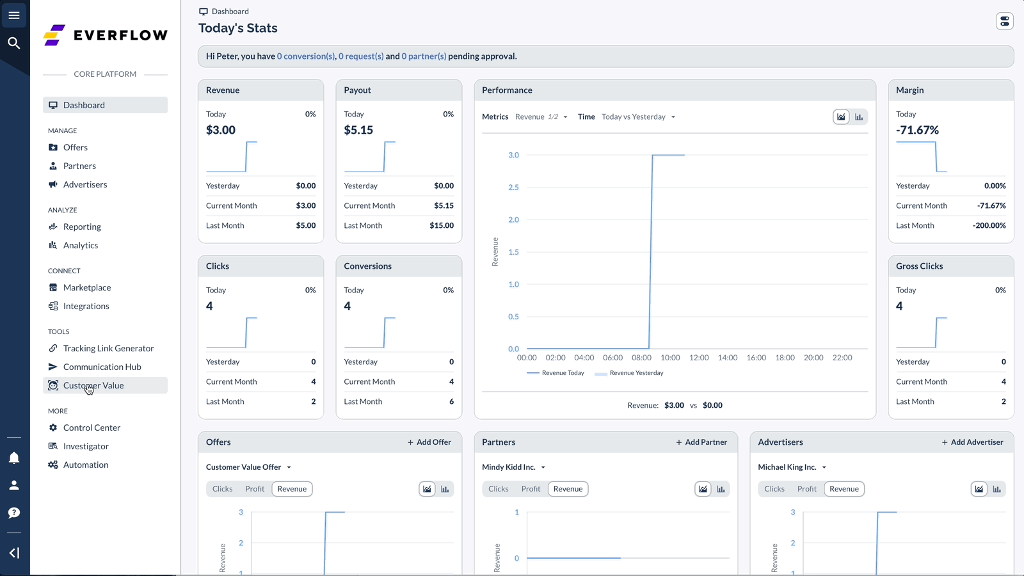1024x576 pixels.
Task: Click the Advertisers megaphone icon
Action: point(53,184)
